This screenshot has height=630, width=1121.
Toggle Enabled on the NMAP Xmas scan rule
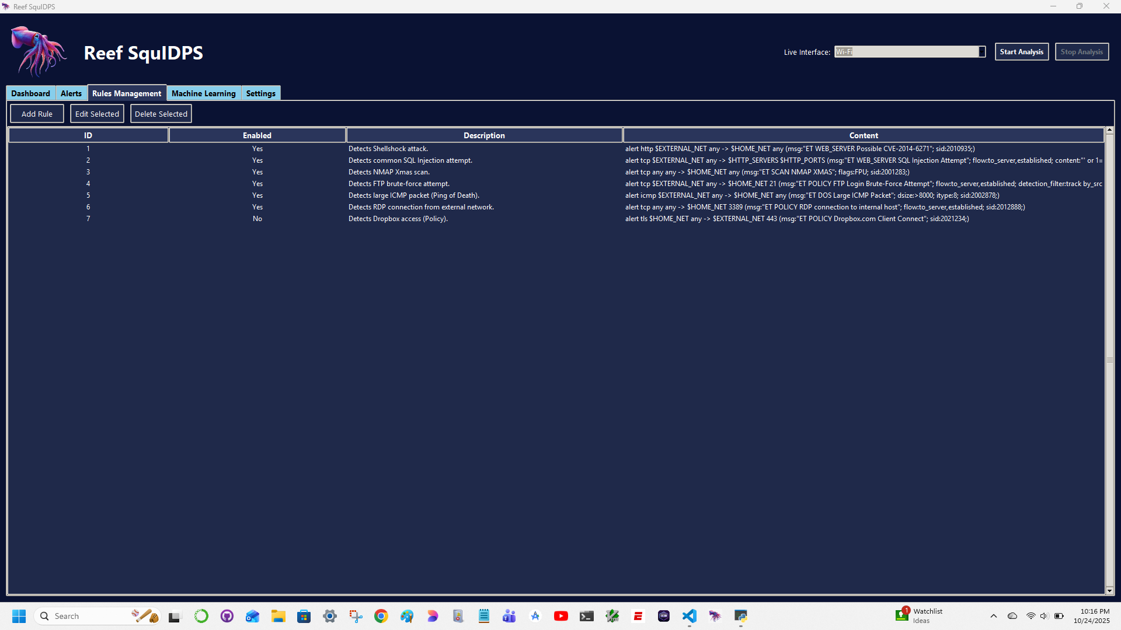(257, 172)
